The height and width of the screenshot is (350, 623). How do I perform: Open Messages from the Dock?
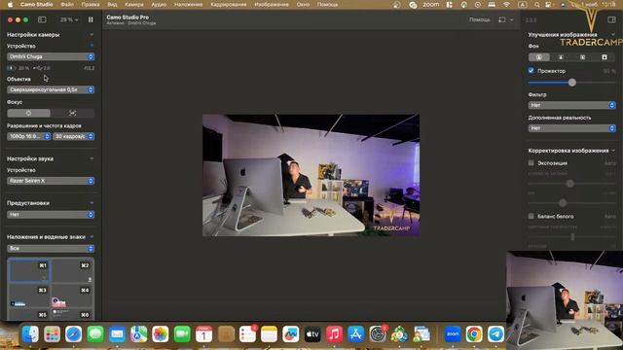click(x=95, y=334)
